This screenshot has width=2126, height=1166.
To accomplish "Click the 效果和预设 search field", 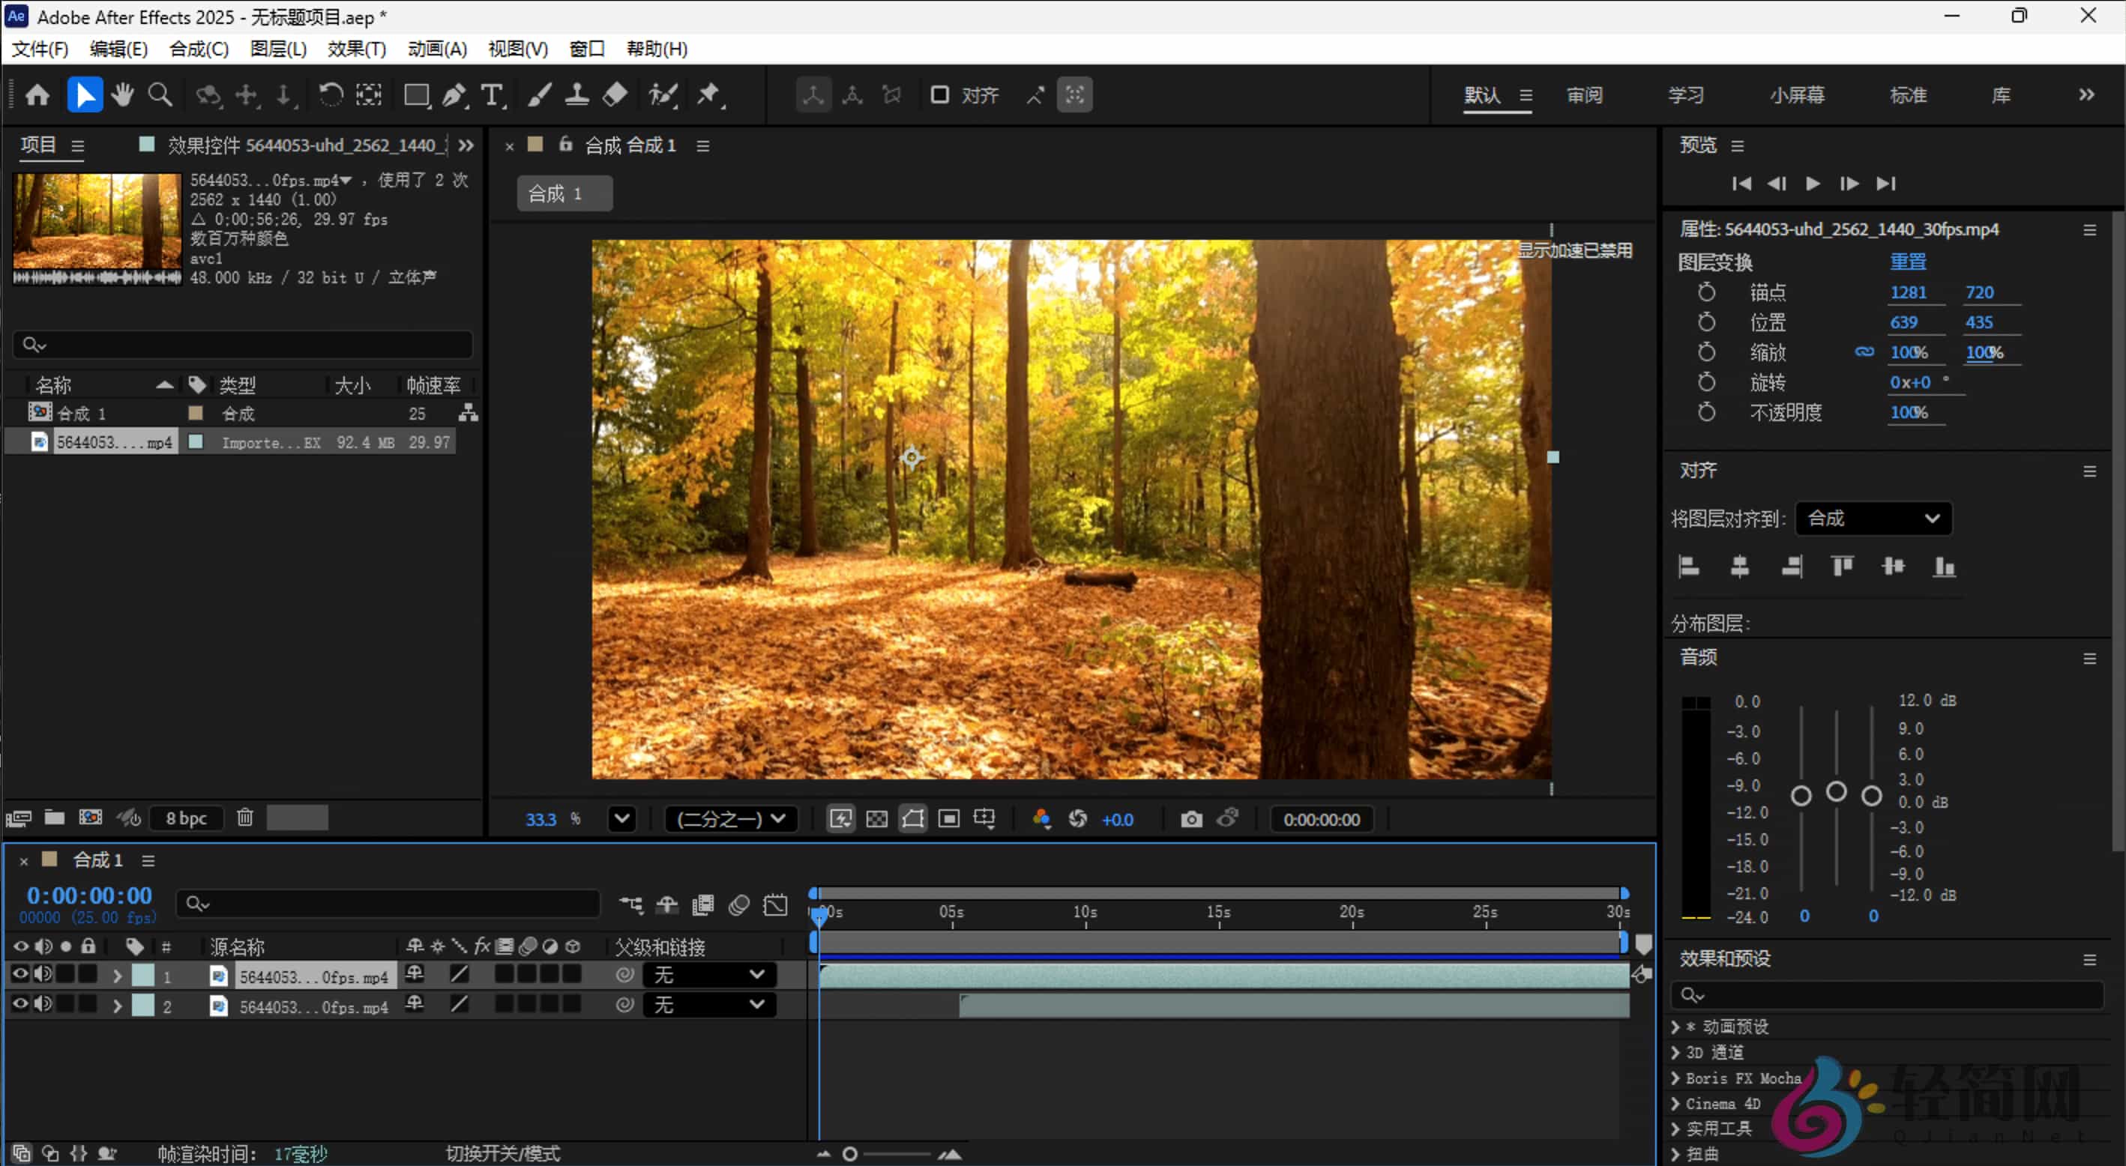I will (x=1890, y=995).
